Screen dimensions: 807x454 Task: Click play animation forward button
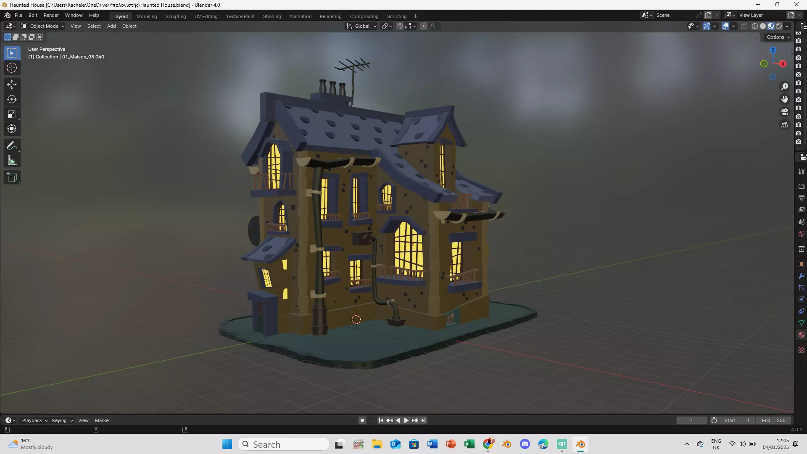(x=406, y=420)
